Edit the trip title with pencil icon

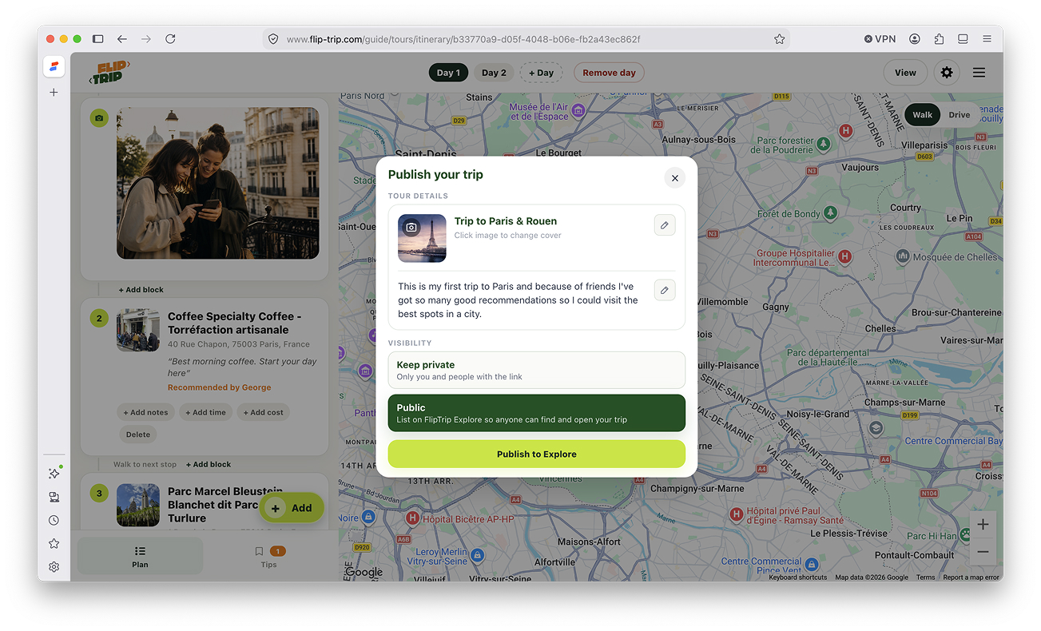coord(665,225)
